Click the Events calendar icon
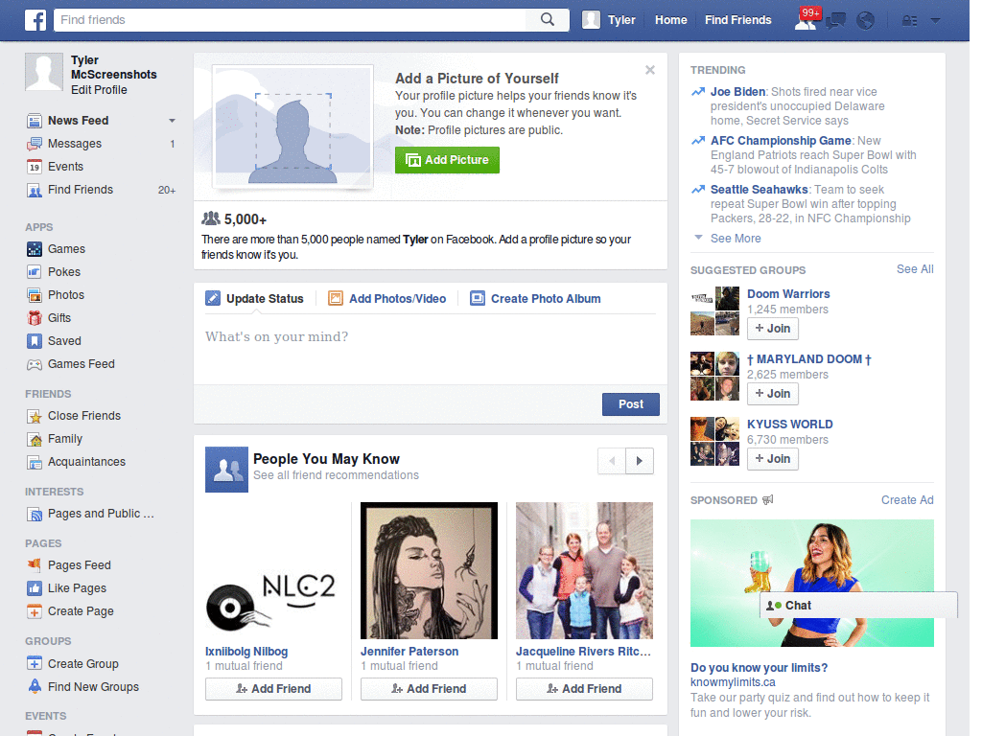Viewport: 982px width, 736px height. pyautogui.click(x=35, y=167)
